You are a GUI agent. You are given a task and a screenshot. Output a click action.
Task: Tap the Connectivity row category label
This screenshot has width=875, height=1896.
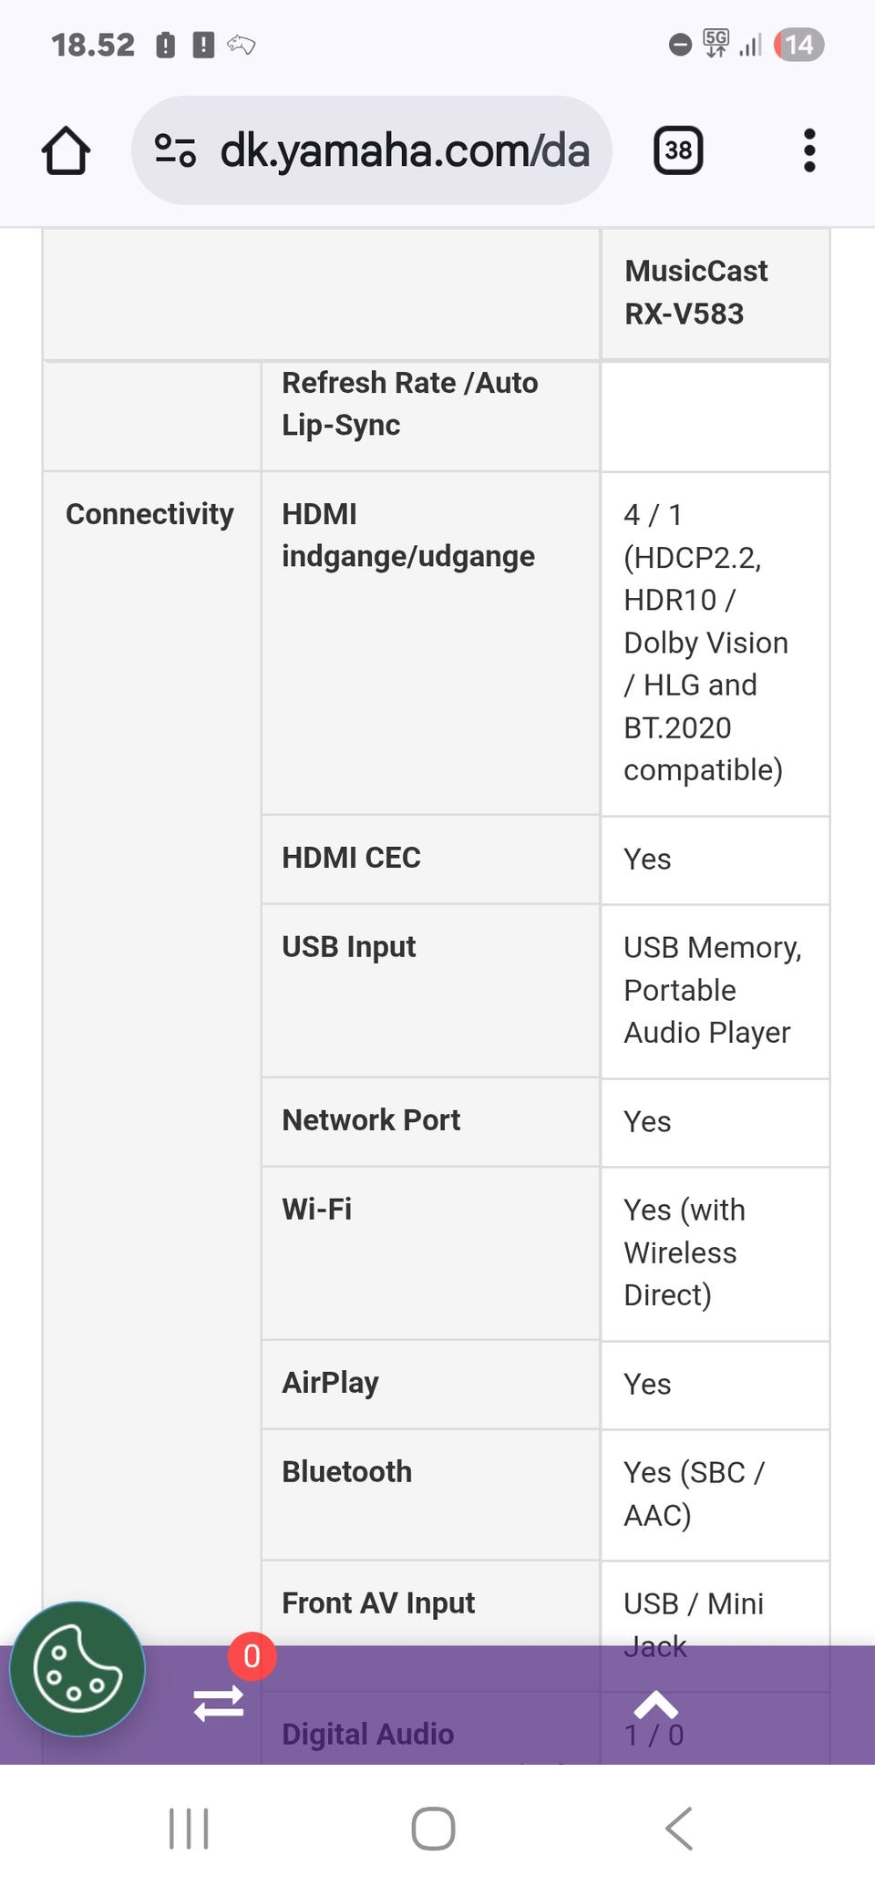(x=149, y=514)
